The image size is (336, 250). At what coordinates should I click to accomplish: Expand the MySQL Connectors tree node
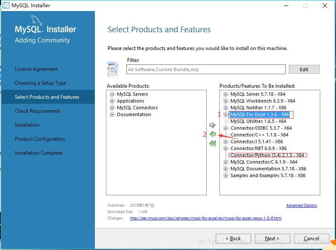pos(112,108)
